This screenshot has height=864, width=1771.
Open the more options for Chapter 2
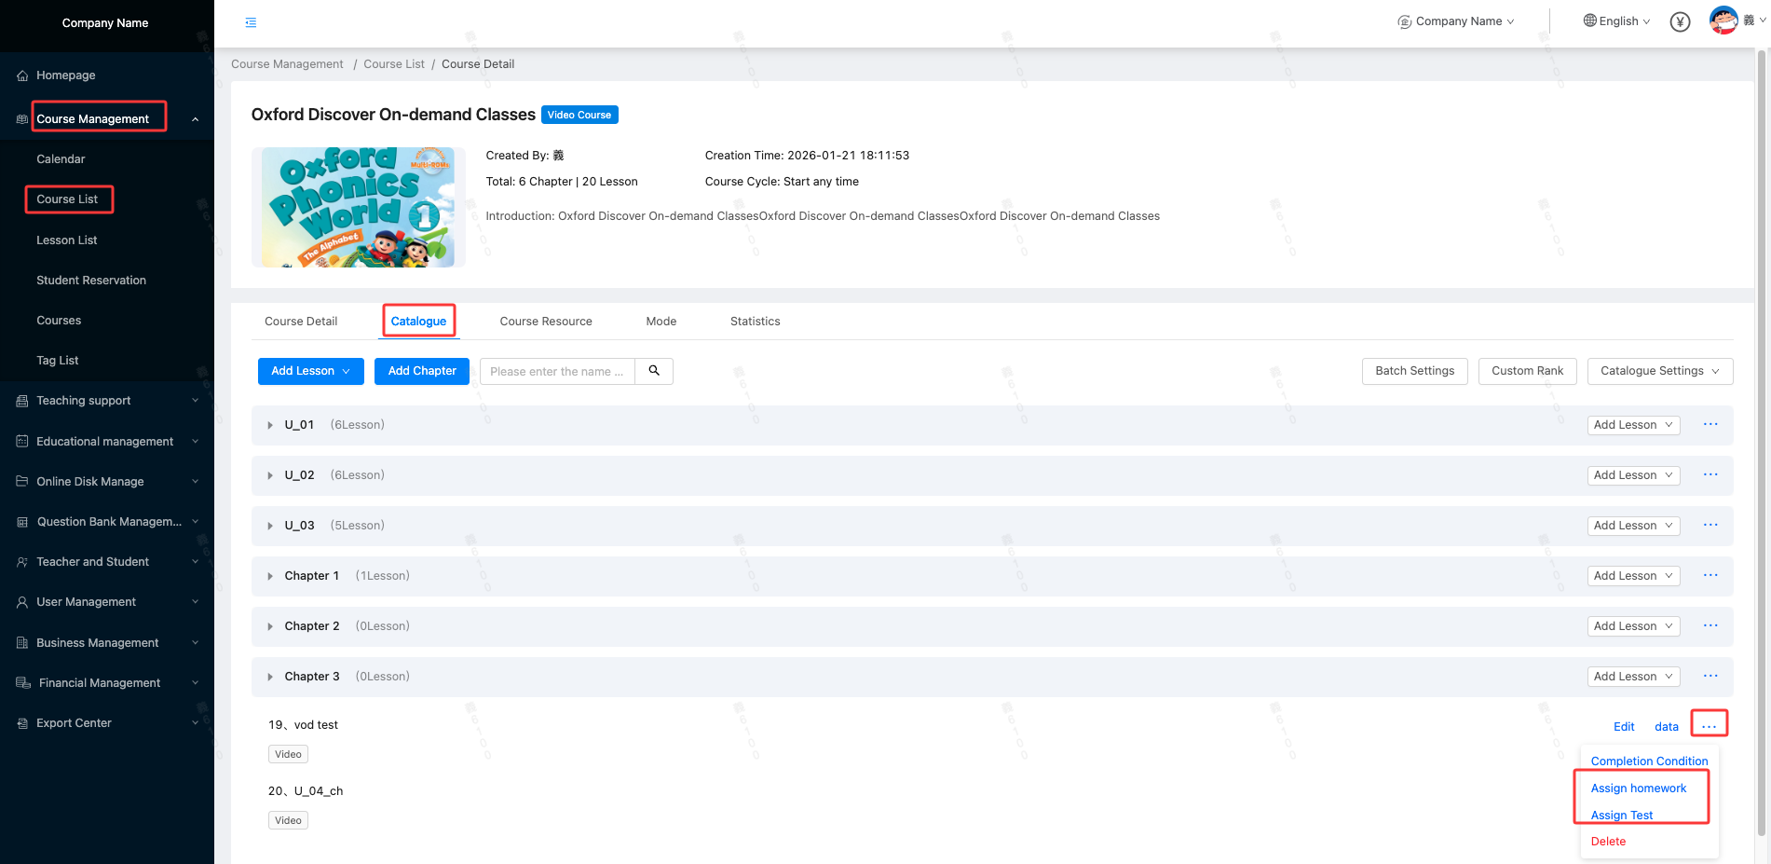(x=1710, y=625)
